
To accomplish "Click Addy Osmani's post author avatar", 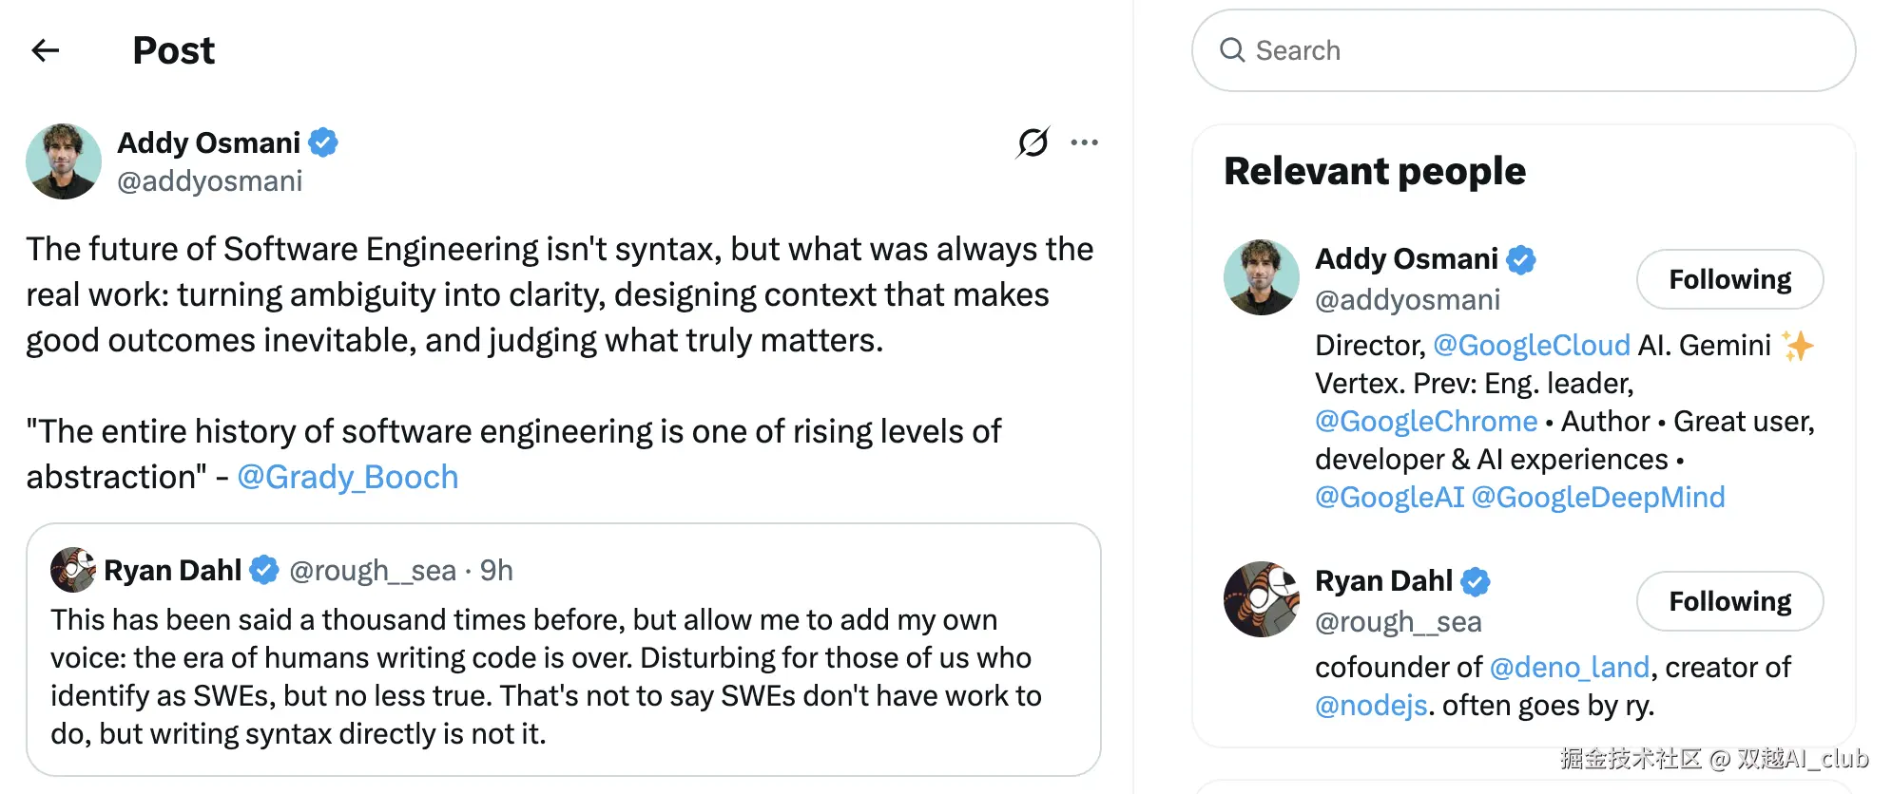I will click(x=64, y=161).
